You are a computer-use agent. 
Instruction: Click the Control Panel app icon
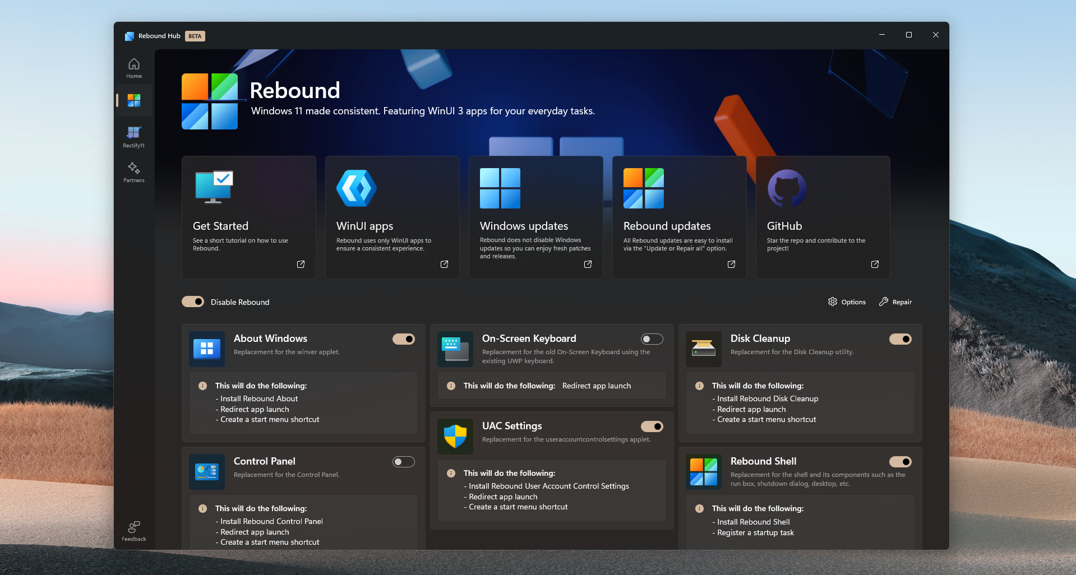pyautogui.click(x=207, y=471)
